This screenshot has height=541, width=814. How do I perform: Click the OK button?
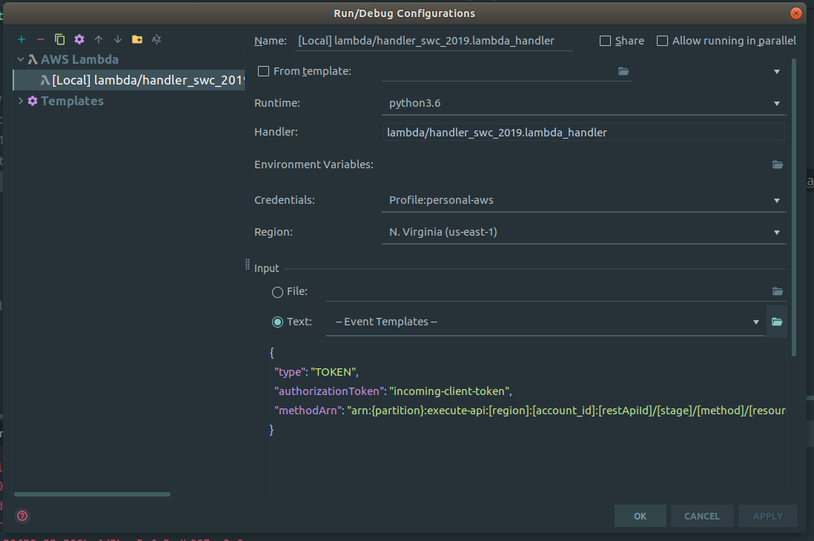[640, 516]
